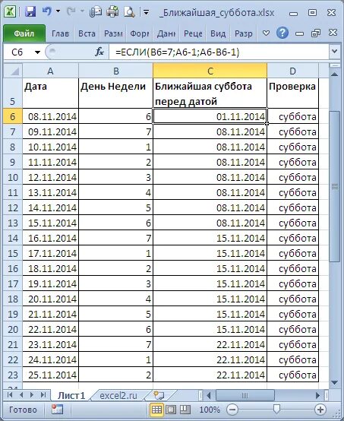344x421 pixels.
Task: Expand the formula bar arrow
Action: [x=335, y=51]
